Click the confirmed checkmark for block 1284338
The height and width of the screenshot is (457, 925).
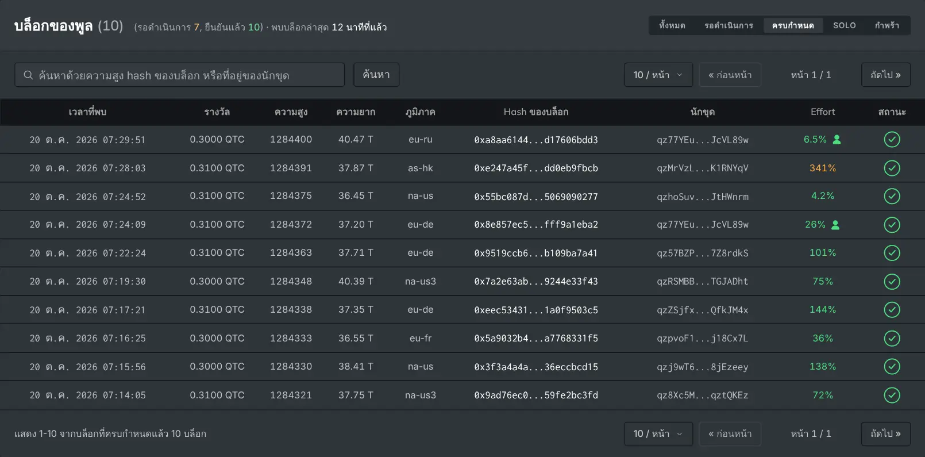tap(892, 310)
